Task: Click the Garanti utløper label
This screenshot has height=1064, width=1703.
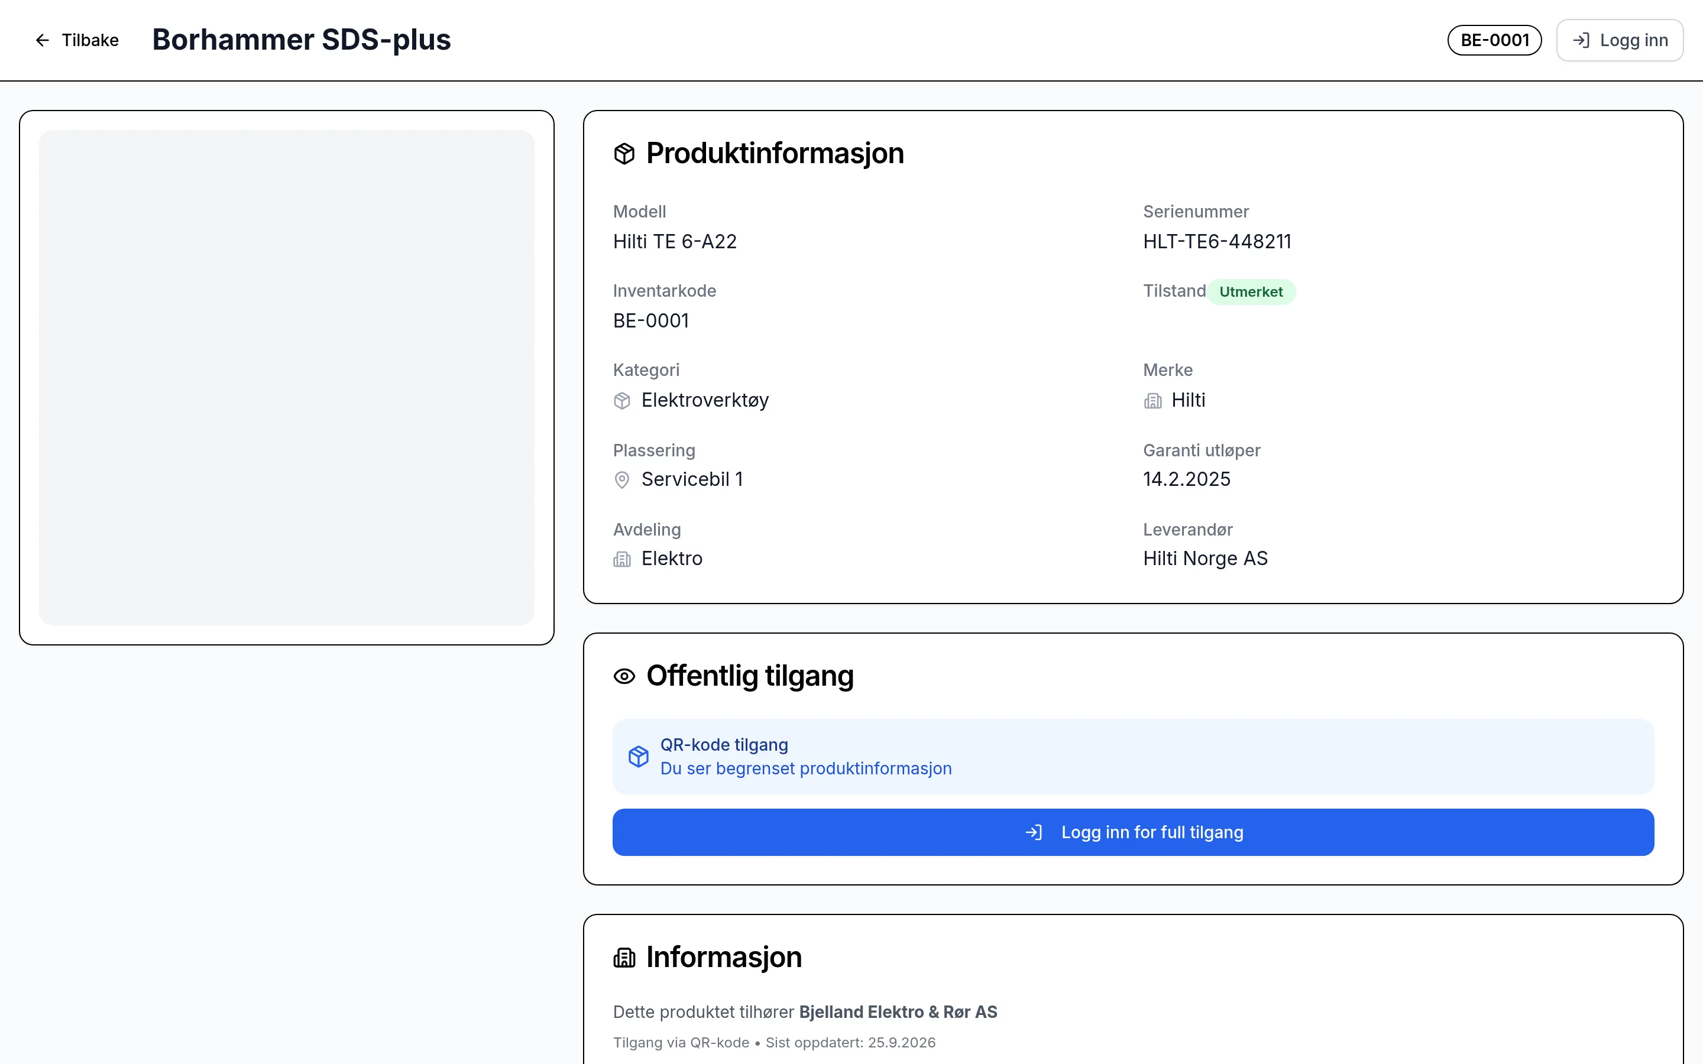Action: (x=1201, y=450)
